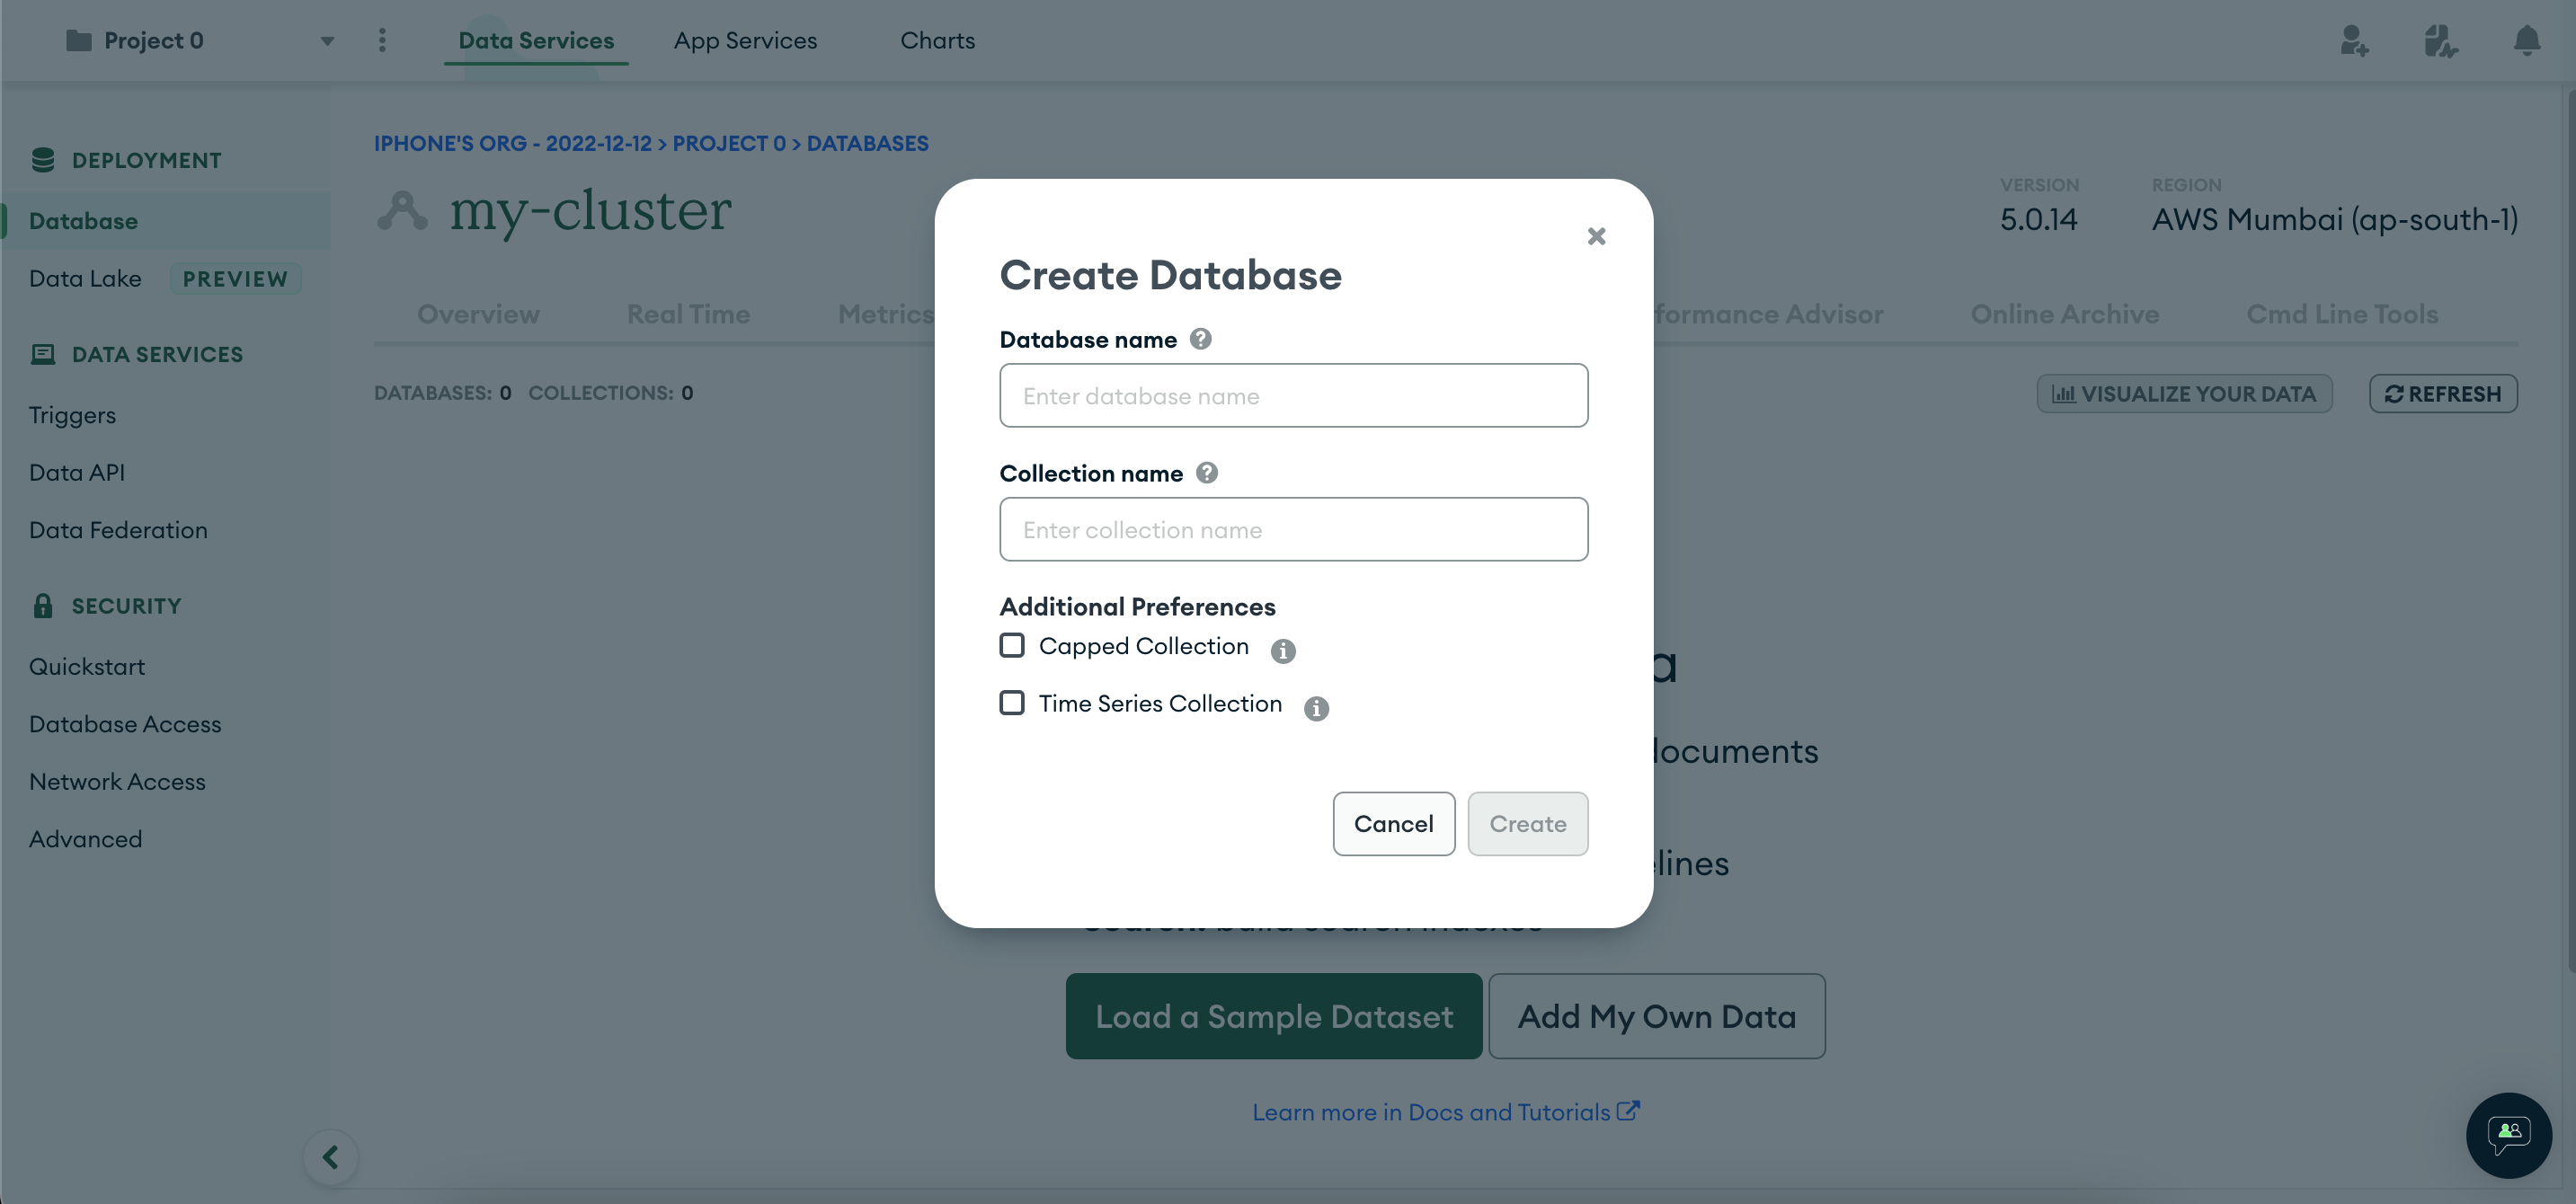This screenshot has height=1204, width=2576.
Task: Open the Real Time cluster tab
Action: pos(688,314)
